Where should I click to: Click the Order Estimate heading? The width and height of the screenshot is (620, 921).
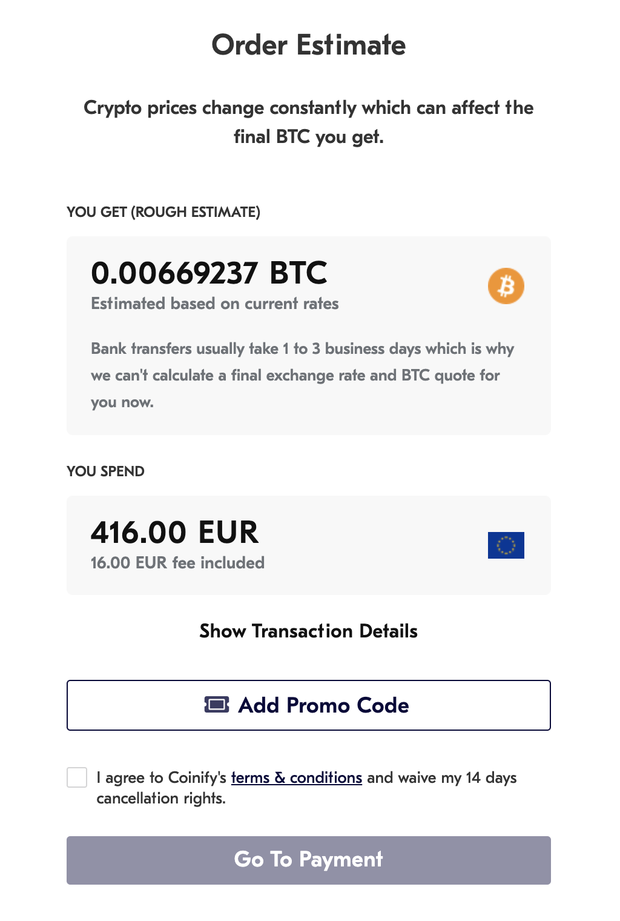point(309,45)
